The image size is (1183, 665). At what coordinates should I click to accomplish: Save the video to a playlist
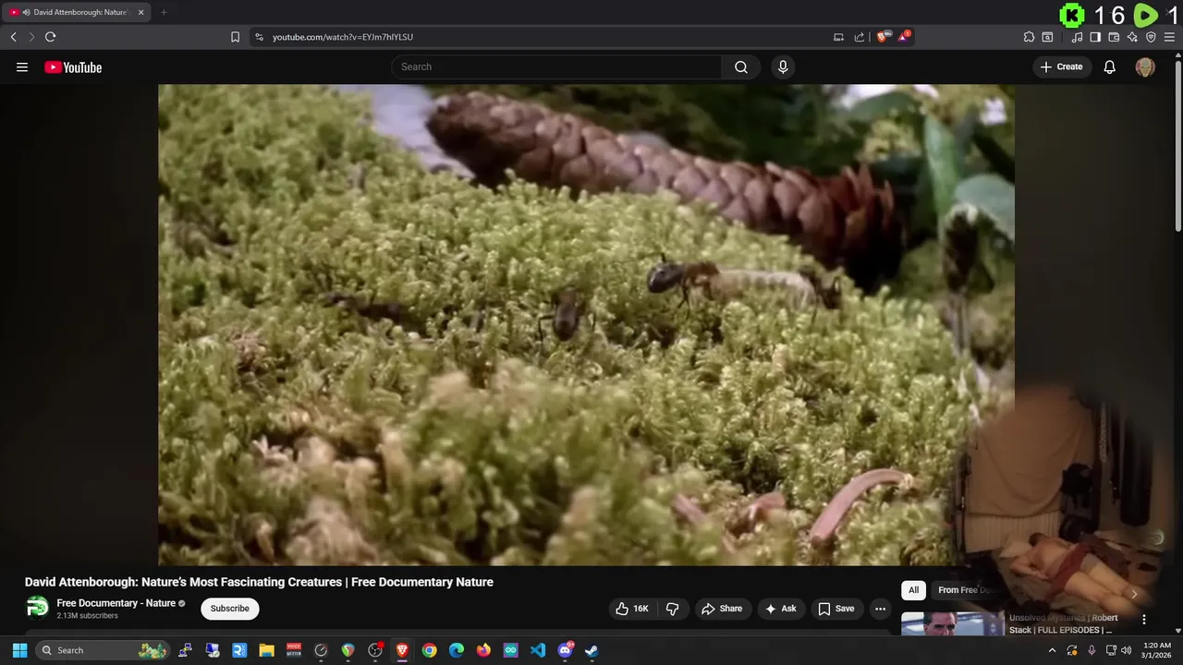click(835, 609)
